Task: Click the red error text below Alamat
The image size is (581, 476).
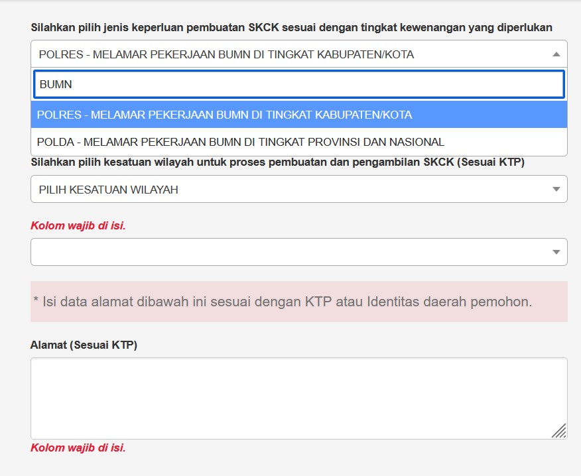Action: point(78,447)
